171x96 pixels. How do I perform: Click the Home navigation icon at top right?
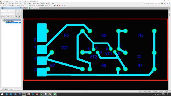tap(168, 3)
